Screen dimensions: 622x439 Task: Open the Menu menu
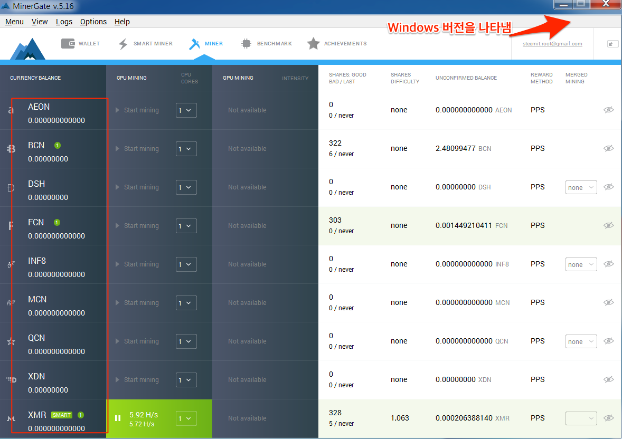point(14,22)
